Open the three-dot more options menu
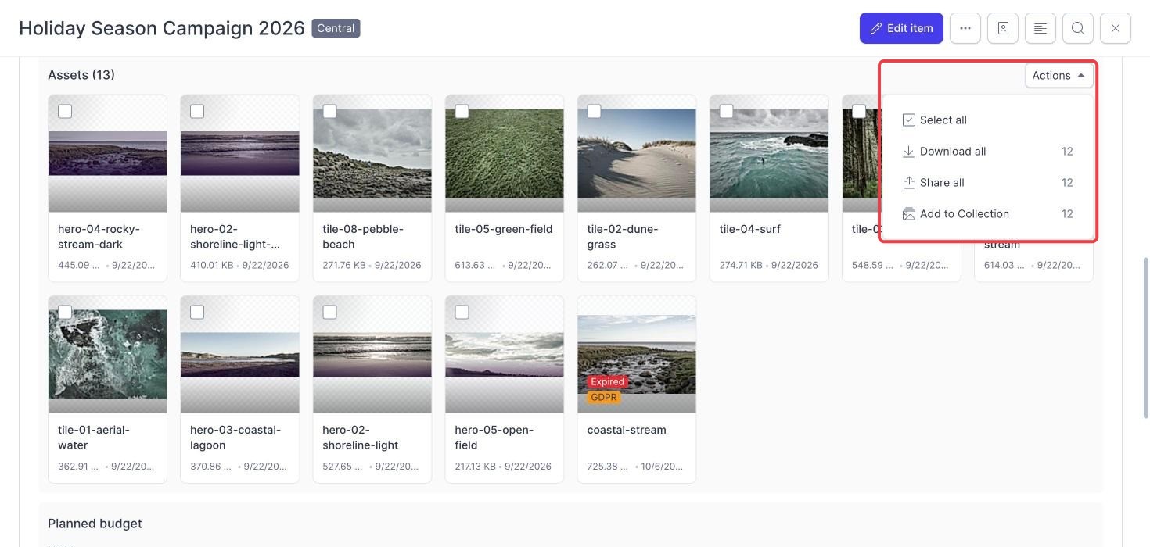The width and height of the screenshot is (1150, 547). tap(965, 28)
